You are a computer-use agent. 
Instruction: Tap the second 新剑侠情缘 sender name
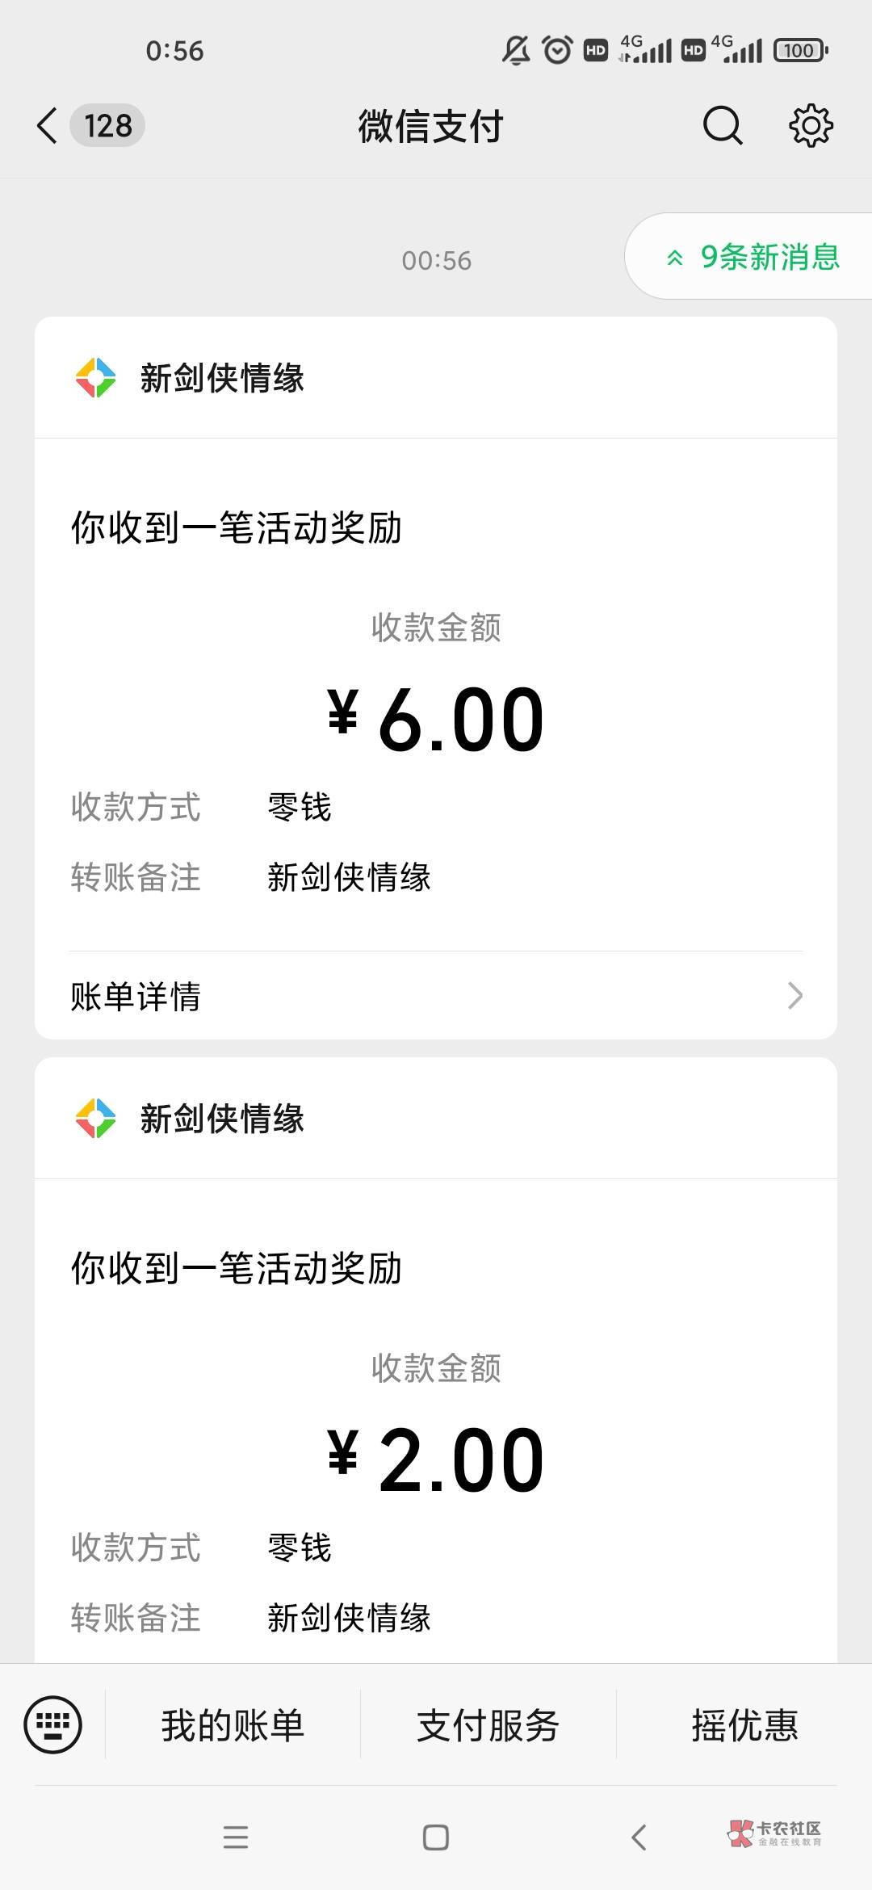(x=222, y=1119)
